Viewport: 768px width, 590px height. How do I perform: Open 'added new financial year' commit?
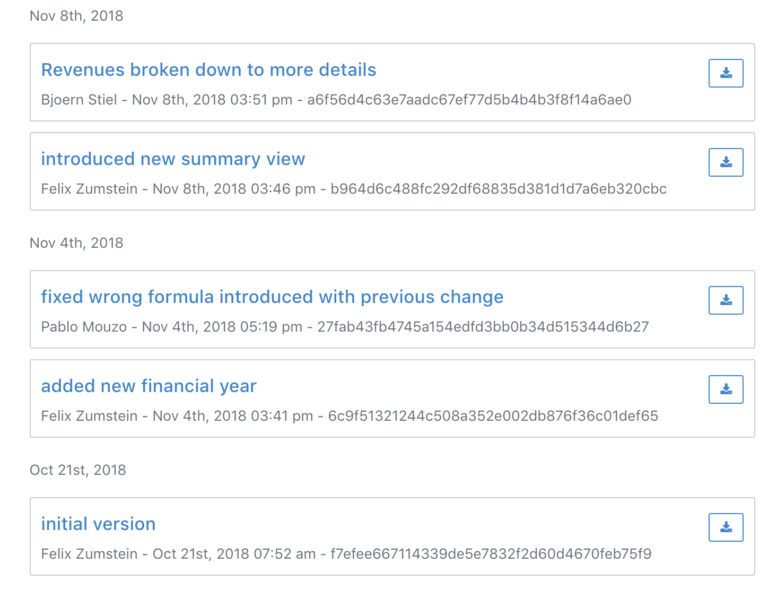[149, 386]
